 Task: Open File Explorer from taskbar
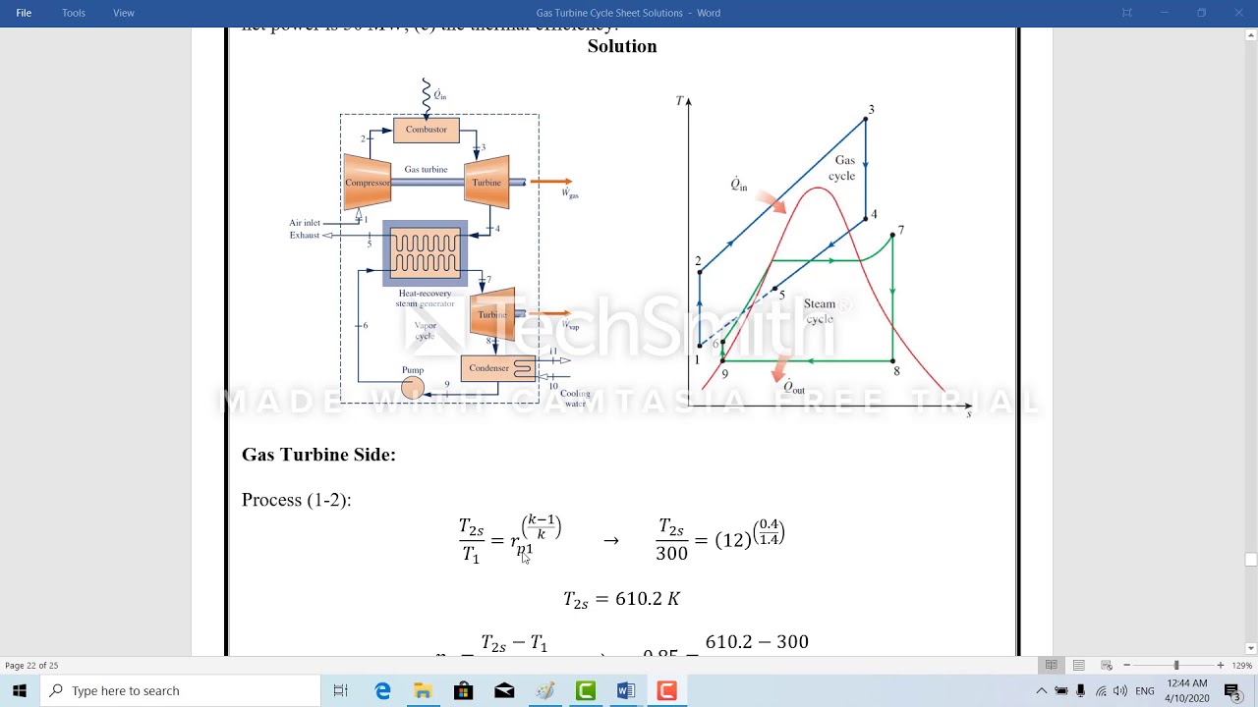[423, 690]
